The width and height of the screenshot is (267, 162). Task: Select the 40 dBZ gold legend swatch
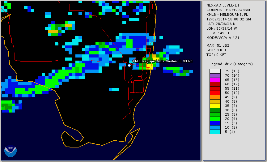click(x=215, y=101)
